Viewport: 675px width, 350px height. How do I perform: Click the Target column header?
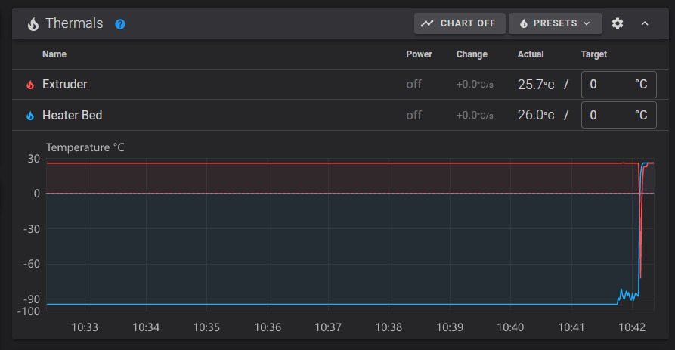coord(593,54)
